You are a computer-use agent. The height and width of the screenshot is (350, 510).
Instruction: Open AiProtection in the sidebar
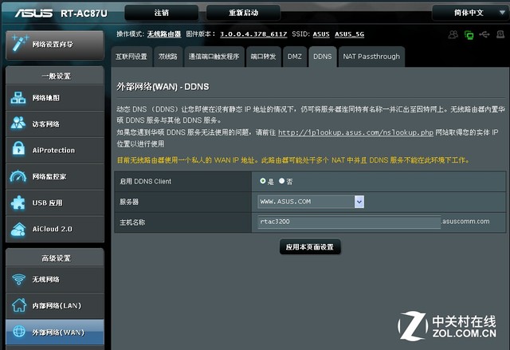(55, 150)
